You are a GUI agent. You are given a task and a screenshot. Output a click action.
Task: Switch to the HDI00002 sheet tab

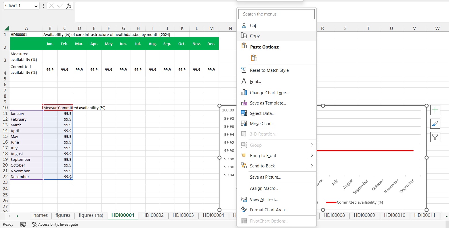[x=153, y=215]
